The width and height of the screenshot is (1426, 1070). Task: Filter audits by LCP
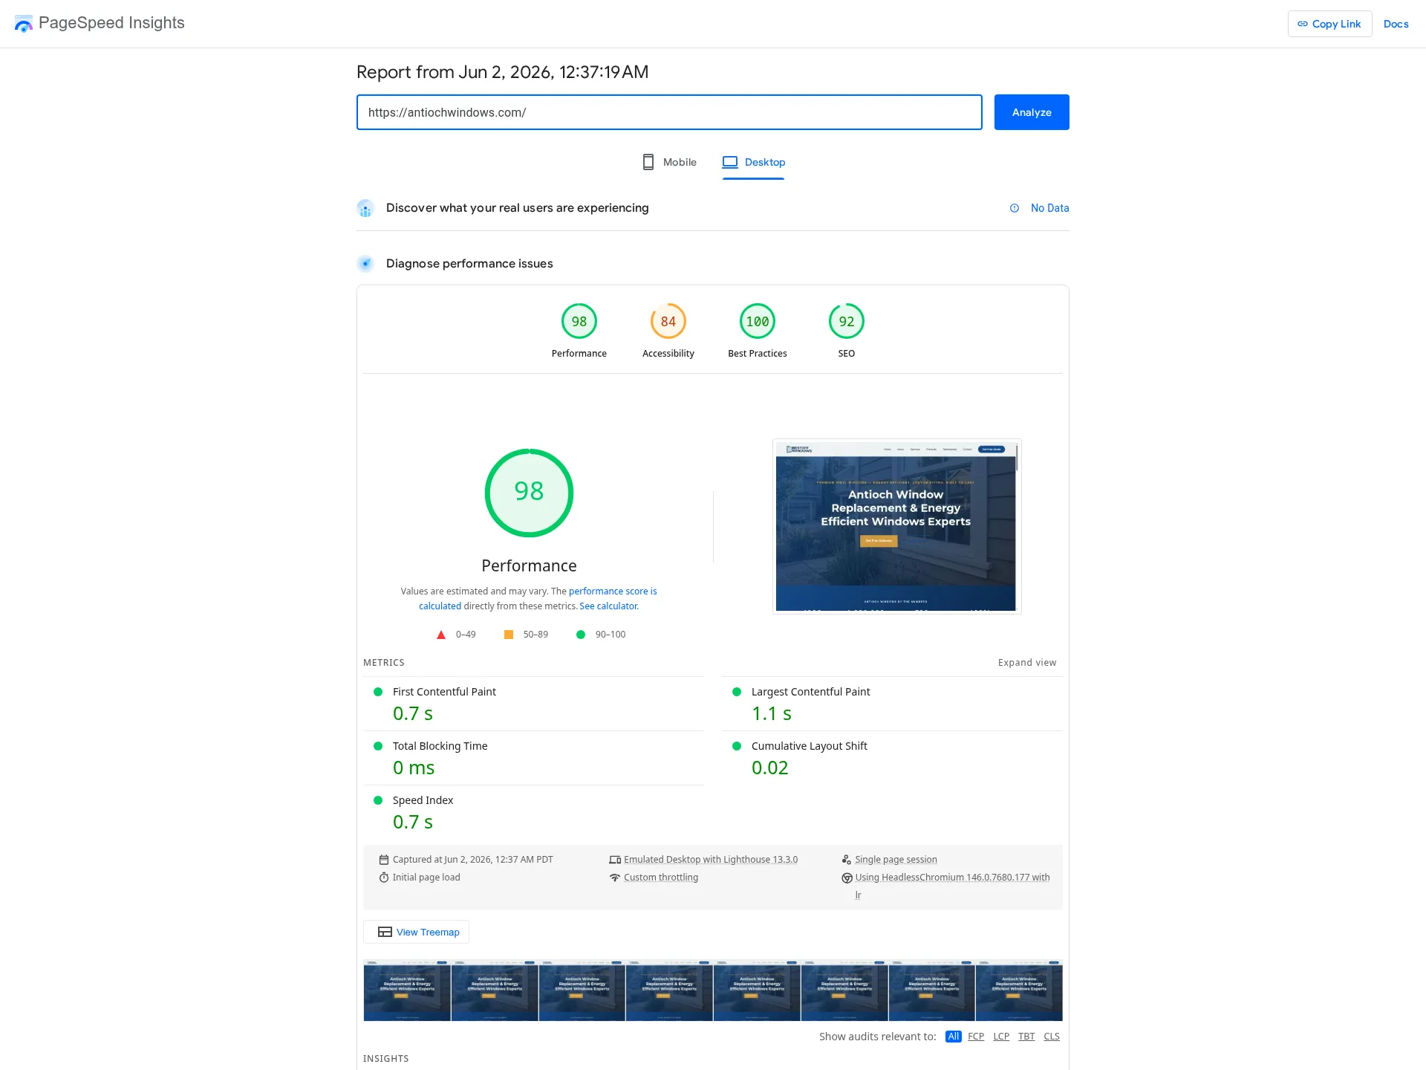(1001, 1037)
